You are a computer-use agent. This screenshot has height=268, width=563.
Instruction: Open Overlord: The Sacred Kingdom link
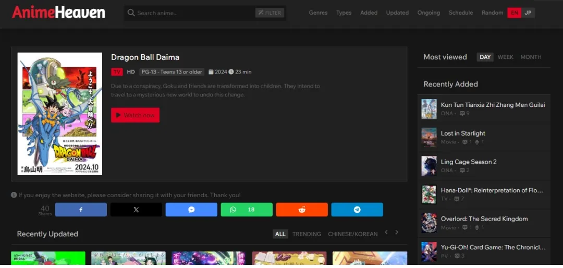pos(484,219)
